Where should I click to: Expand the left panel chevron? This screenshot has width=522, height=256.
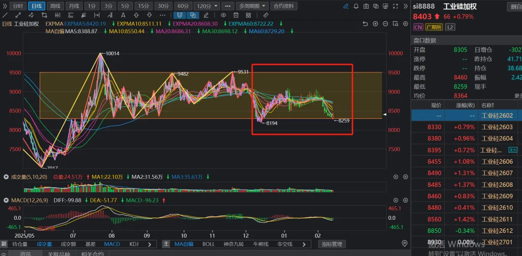click(x=4, y=6)
